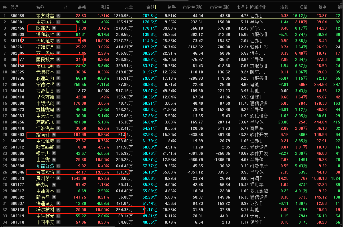
Task: Sort by the 最高 column header
Action: tap(322, 7)
